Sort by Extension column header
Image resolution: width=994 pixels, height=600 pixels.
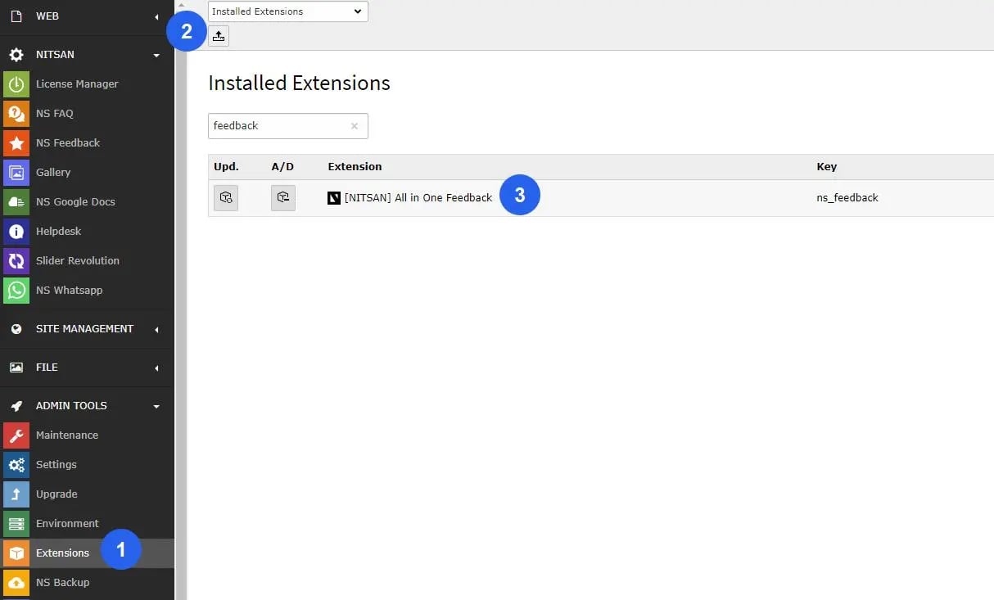click(x=355, y=166)
